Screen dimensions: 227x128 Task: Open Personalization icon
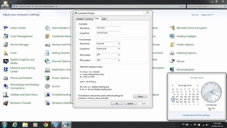point(172,70)
